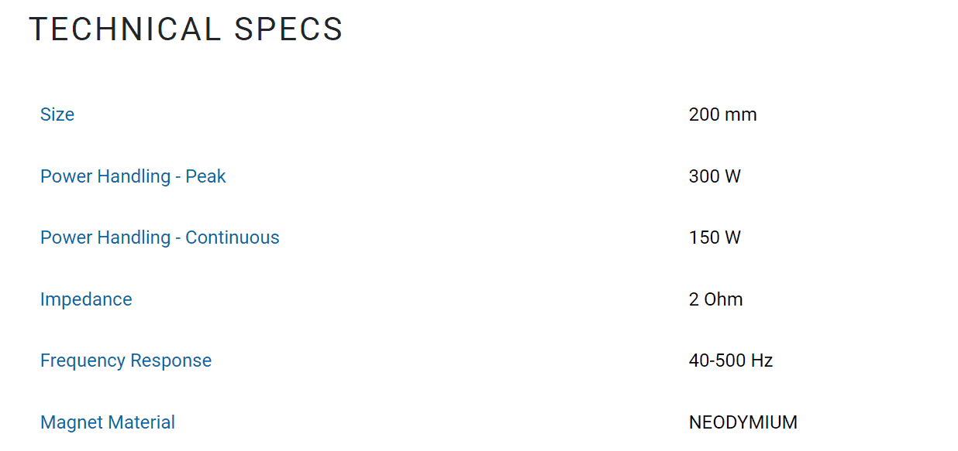Click the 200 mm size value
Screen dimensions: 958x451
(722, 114)
